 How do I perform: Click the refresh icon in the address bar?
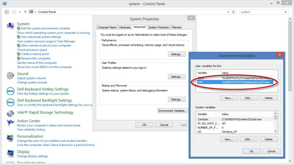233,12
